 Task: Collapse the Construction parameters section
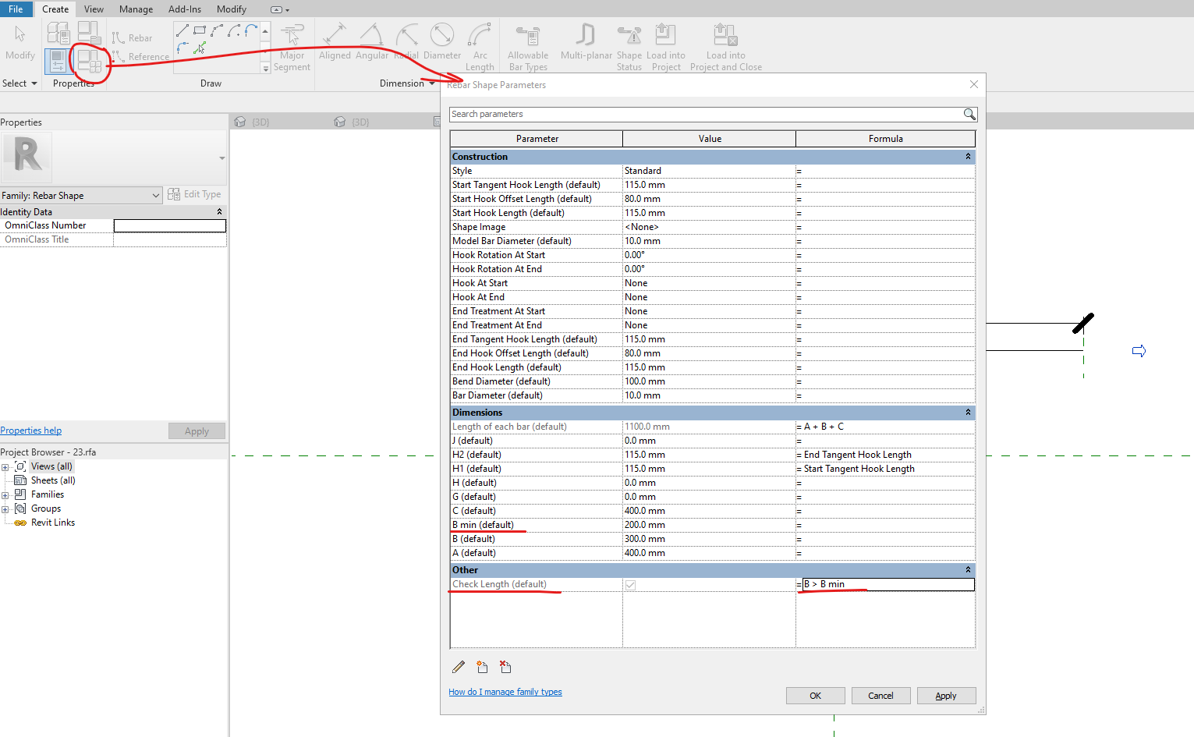(x=967, y=156)
